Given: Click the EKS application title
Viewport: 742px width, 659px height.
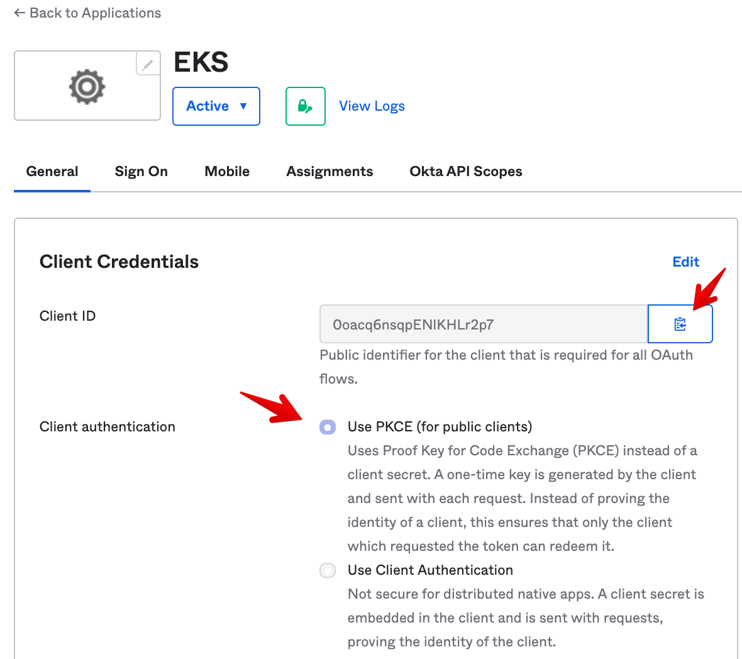Looking at the screenshot, I should (201, 62).
